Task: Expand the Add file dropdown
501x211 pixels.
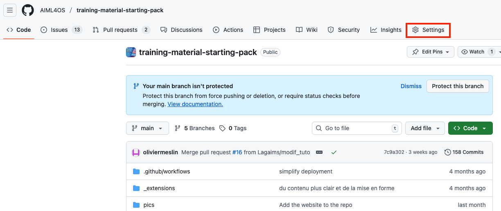Action: click(425, 128)
